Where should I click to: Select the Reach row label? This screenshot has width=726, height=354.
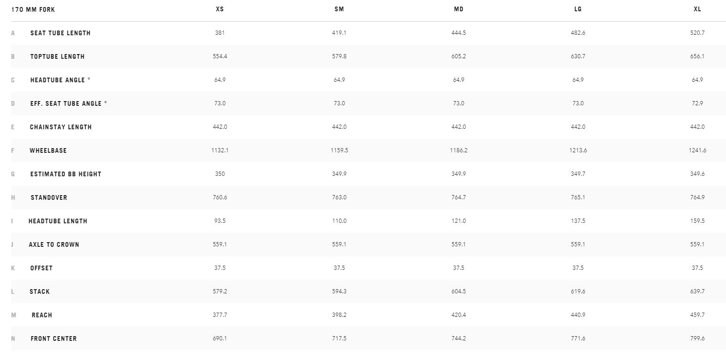coord(42,315)
